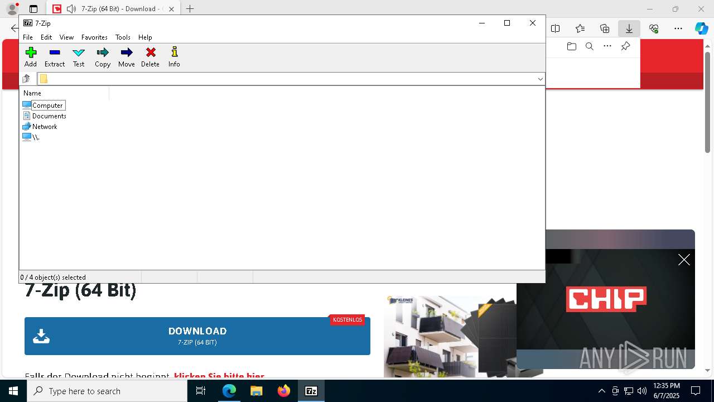Open Edge browser essentials icon
Viewport: 714px width, 402px height.
[x=654, y=28]
